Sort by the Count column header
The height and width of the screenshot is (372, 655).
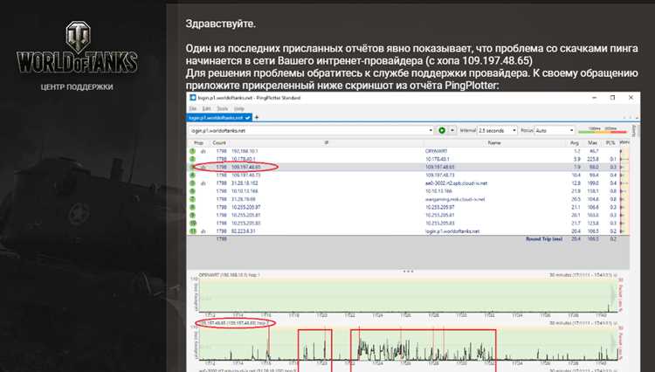(219, 143)
